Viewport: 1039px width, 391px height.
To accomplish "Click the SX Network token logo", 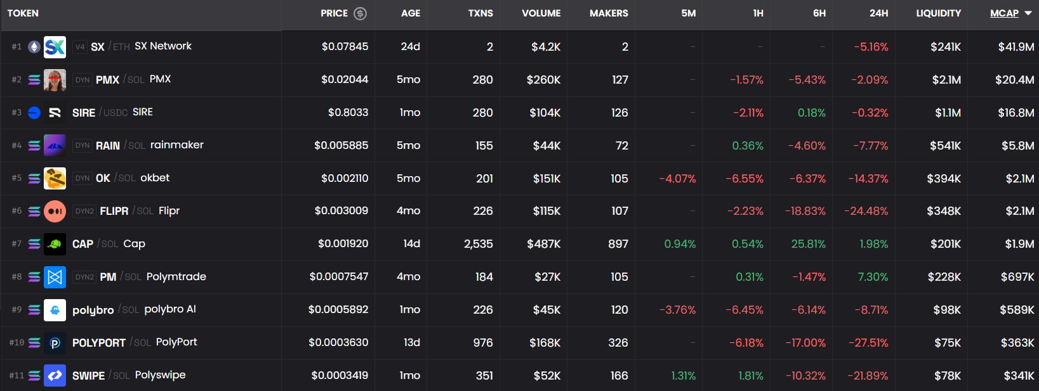I will (55, 47).
